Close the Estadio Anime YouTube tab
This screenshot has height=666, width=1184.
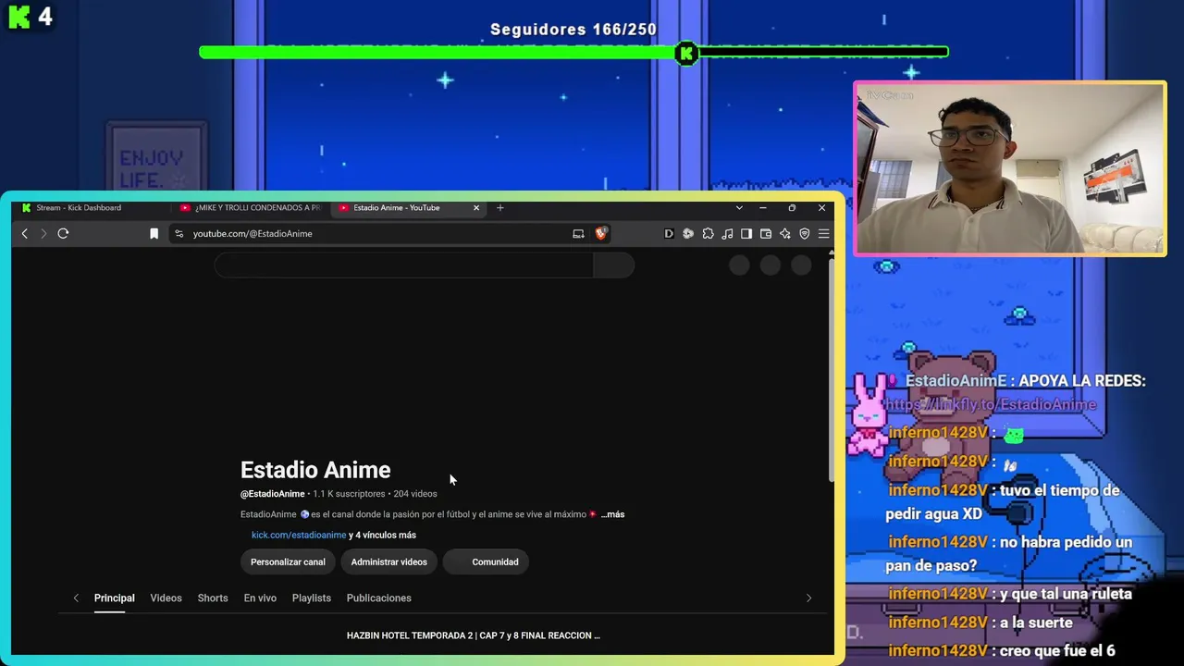(476, 208)
